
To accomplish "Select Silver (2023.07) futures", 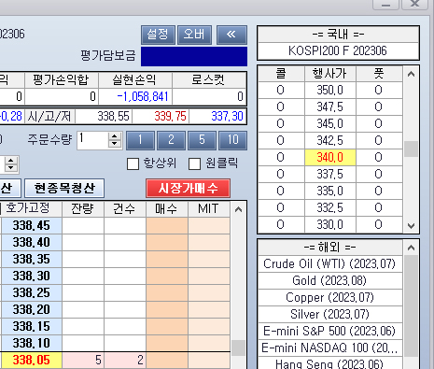I will (x=329, y=315).
